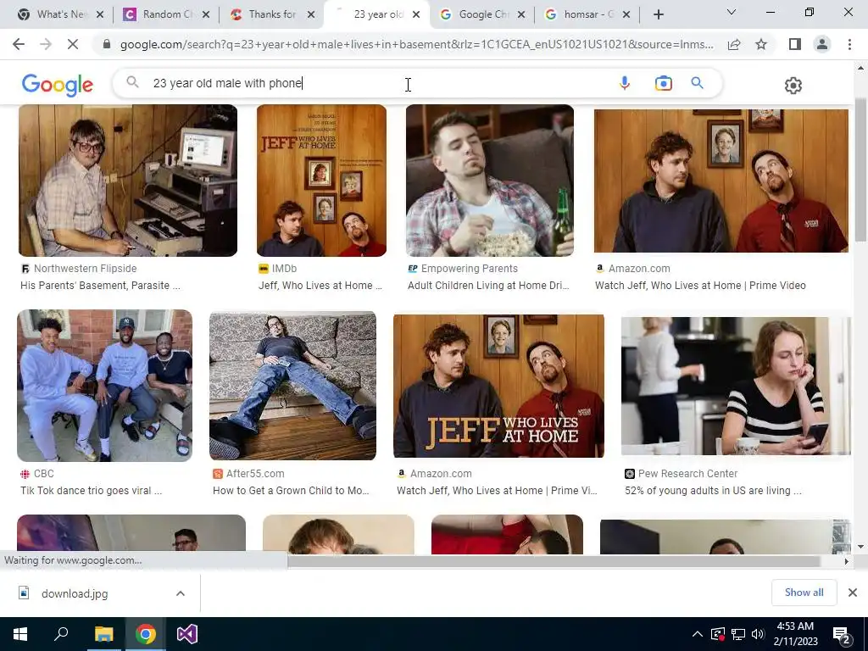Viewport: 868px width, 651px height.
Task: Open File Explorer from taskbar
Action: 103,634
